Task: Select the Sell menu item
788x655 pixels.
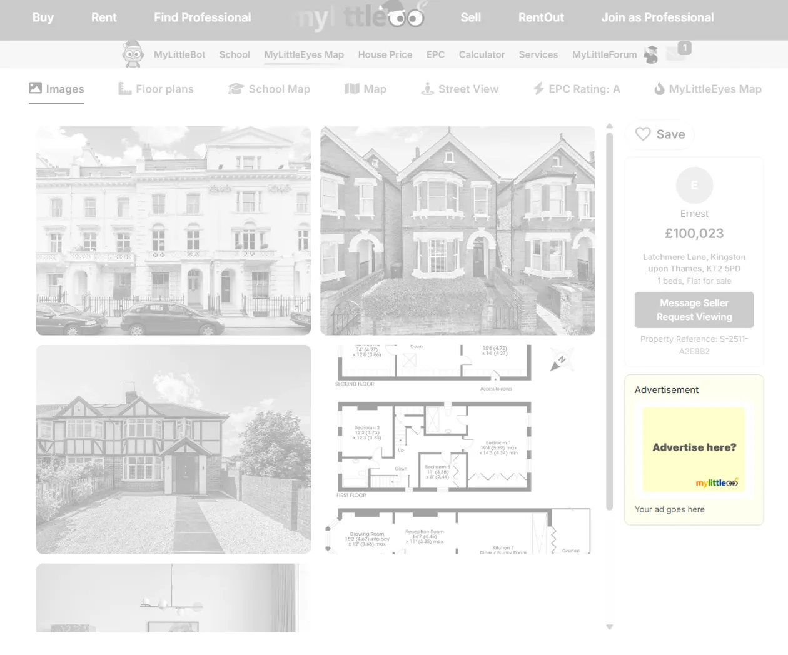Action: [x=471, y=17]
